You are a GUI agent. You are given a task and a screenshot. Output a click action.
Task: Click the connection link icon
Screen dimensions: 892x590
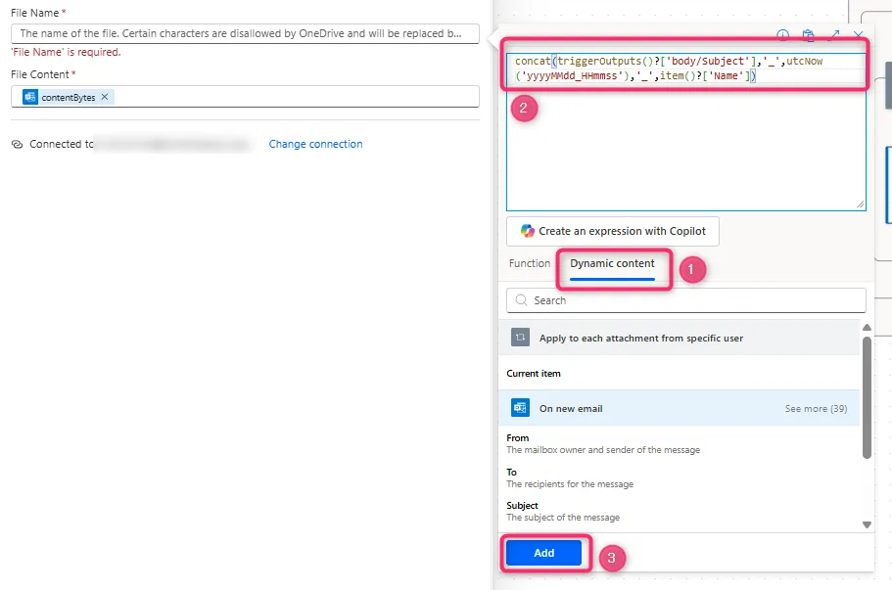coord(17,144)
